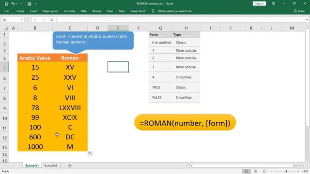The image size is (310, 174).
Task: Click the zoom slider handle
Action: coord(286,171)
